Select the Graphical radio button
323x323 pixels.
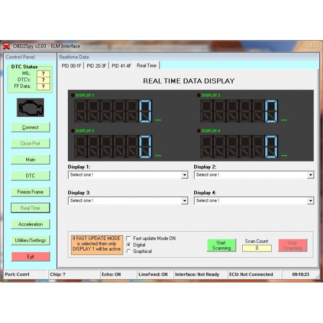(129, 251)
